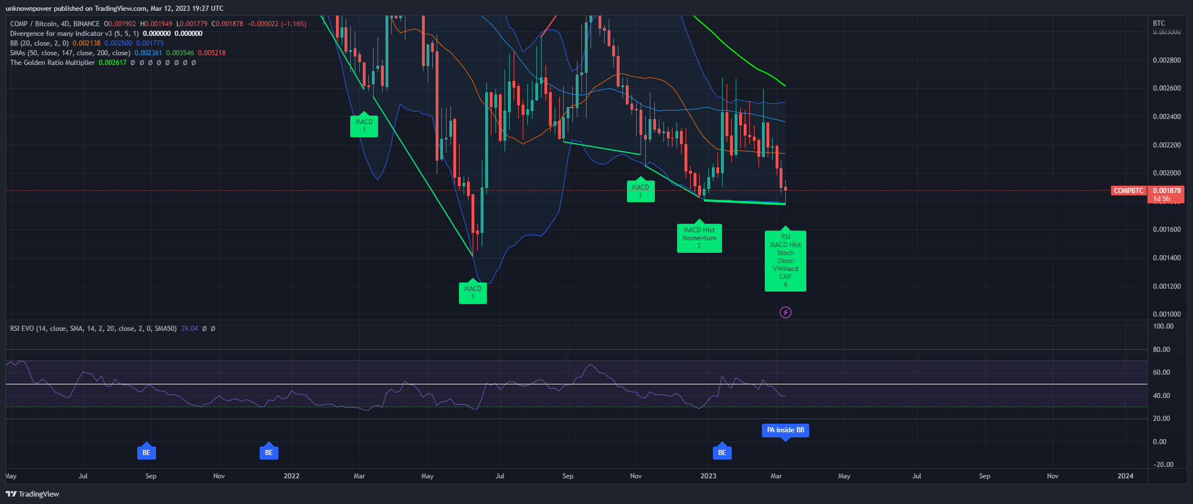Select MACD 1 label near March 2022
Screen dimensions: 1193x504
pyautogui.click(x=364, y=125)
